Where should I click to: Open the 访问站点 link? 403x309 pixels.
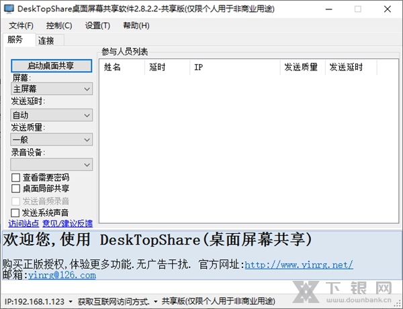point(24,223)
